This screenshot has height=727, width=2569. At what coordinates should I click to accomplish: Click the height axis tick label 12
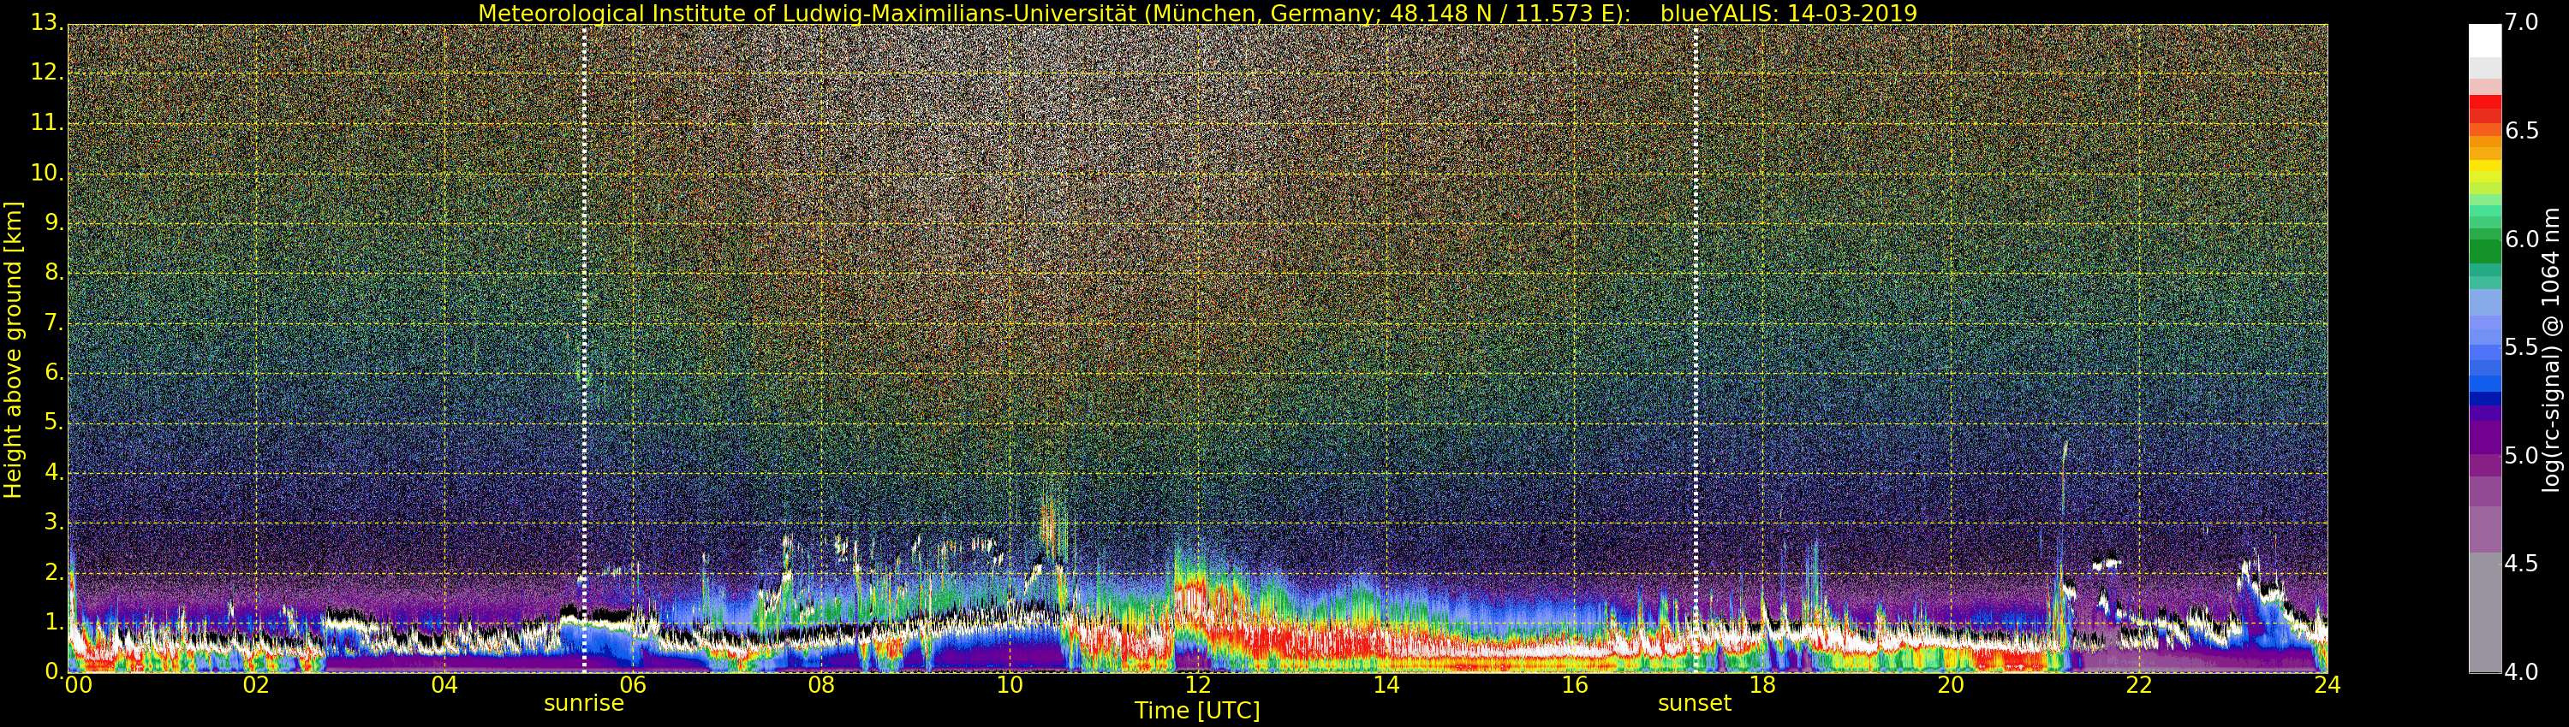[x=46, y=73]
